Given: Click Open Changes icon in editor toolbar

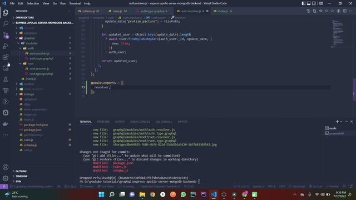Looking at the screenshot, I should (x=314, y=11).
